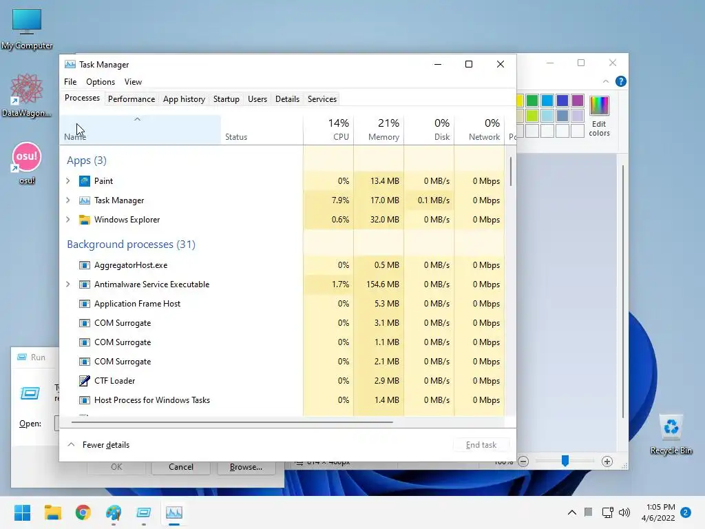Screen dimensions: 705x529
Task: Open the volume speaker tray icon
Action: pos(624,512)
